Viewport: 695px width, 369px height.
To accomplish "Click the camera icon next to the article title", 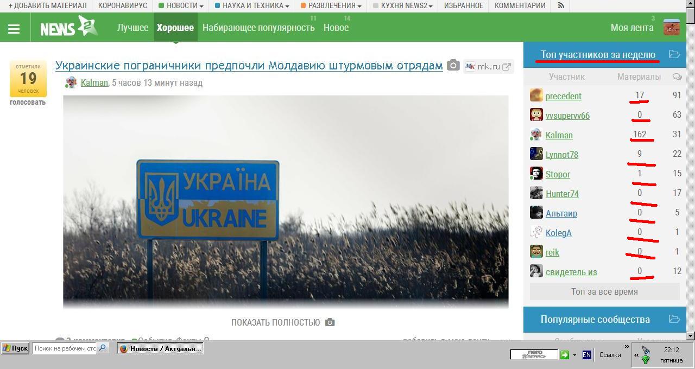I will tap(453, 66).
